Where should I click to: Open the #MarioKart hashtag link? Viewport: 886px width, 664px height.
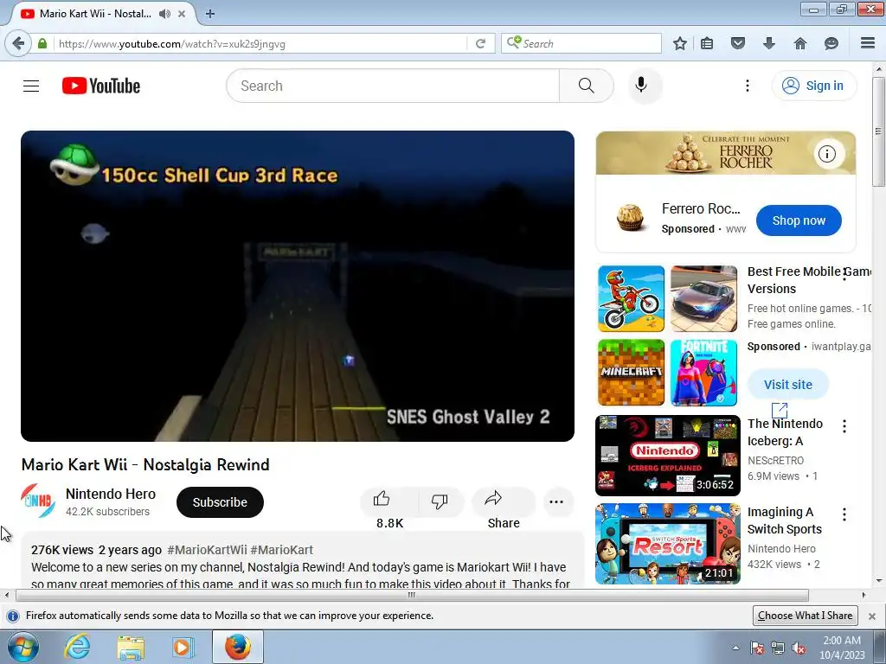pyautogui.click(x=281, y=550)
